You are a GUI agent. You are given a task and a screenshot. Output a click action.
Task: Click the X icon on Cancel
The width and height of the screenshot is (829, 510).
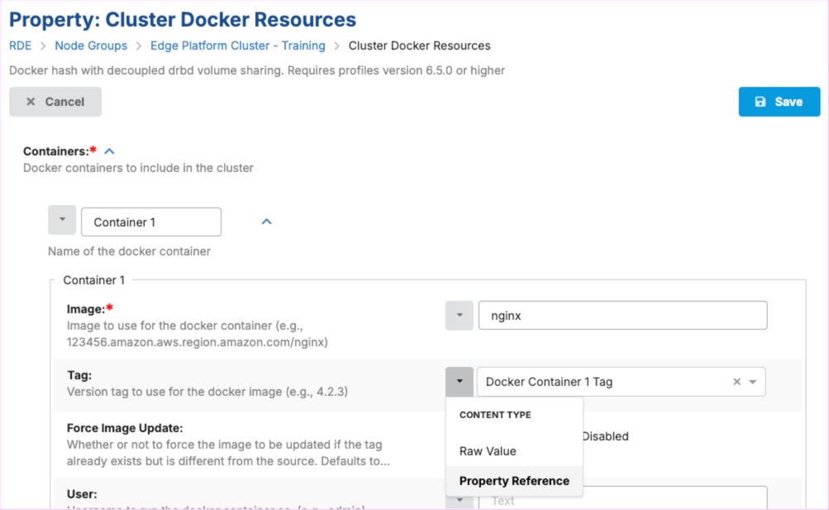pos(31,102)
